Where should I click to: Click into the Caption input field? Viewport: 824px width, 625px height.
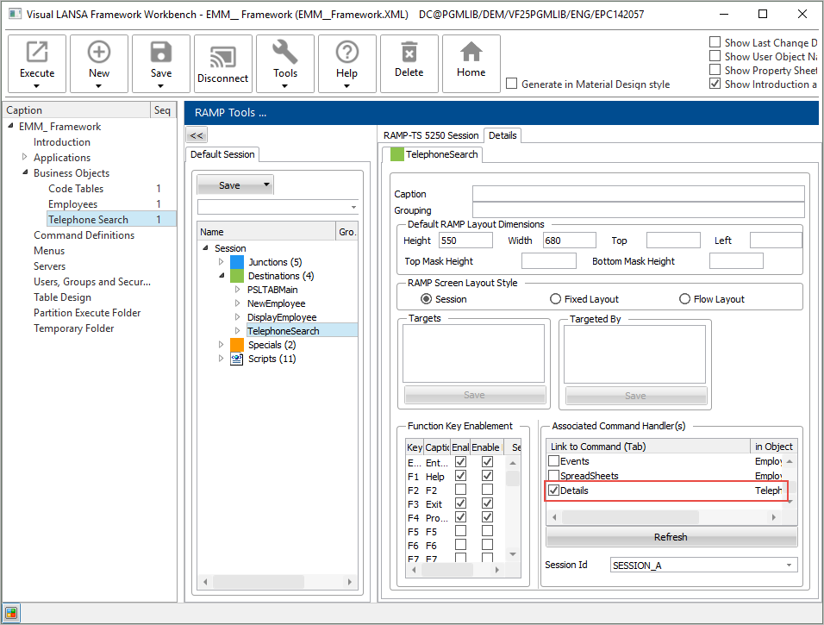[638, 194]
